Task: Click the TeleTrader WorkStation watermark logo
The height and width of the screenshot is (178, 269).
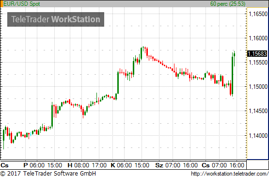Action: tap(56, 19)
